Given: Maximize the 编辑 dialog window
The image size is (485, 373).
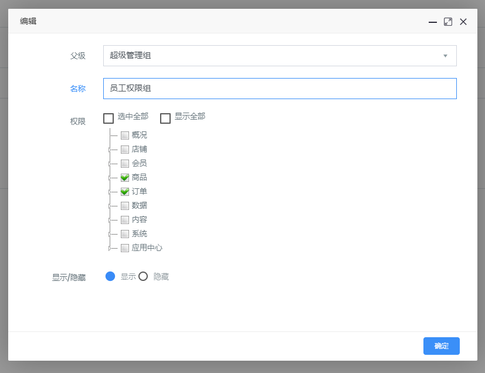Looking at the screenshot, I should pos(448,22).
